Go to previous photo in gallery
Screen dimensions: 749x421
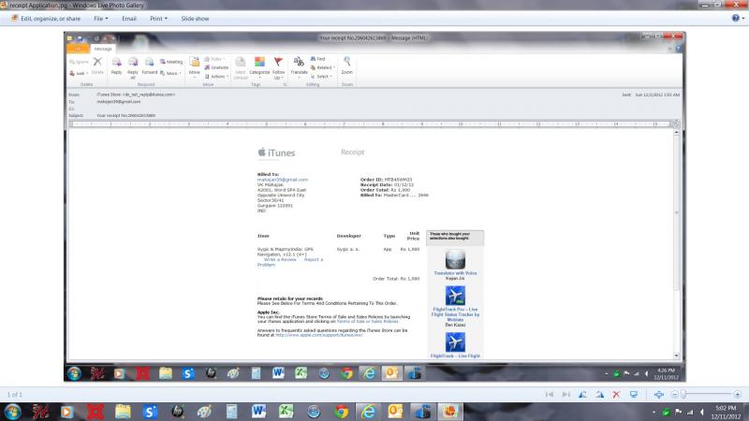point(550,394)
